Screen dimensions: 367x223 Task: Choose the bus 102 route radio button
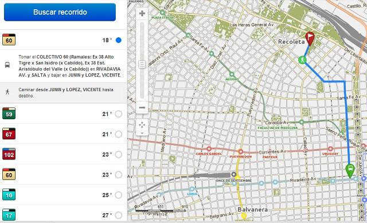[x=119, y=154]
